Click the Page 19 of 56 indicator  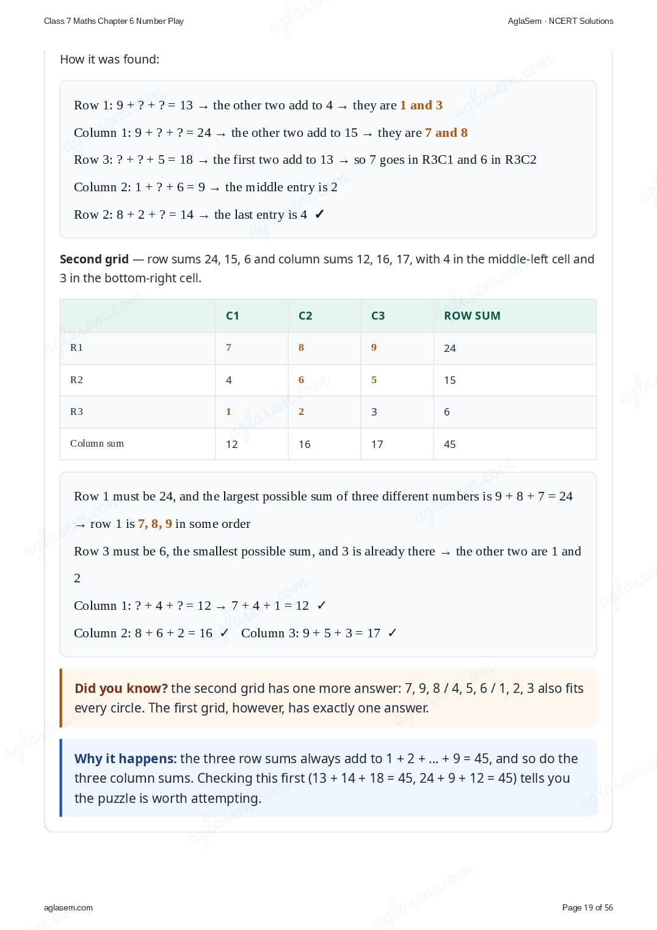coord(587,907)
